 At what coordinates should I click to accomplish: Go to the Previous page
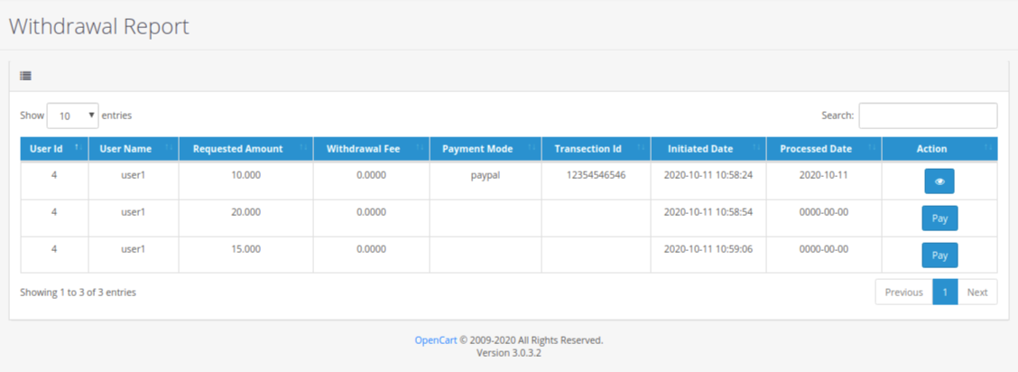click(903, 292)
